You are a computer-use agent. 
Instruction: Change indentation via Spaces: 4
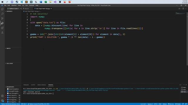(x=150, y=104)
